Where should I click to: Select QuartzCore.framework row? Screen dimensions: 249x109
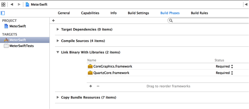168,73
